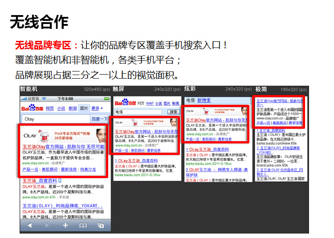Open 产品一览 link in 智能机 screen
Viewport: 334px width, 238px height.
pyautogui.click(x=30, y=170)
